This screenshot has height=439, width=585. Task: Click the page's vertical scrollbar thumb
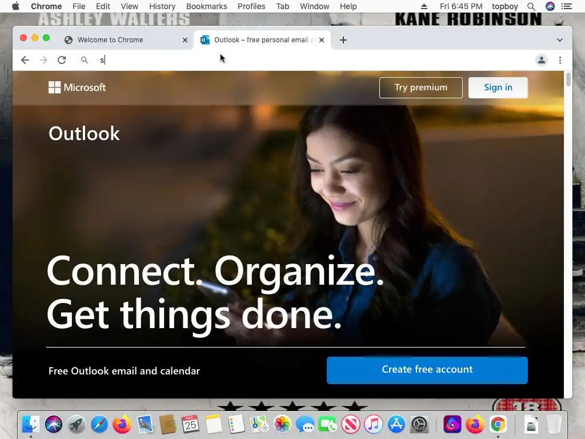568,79
